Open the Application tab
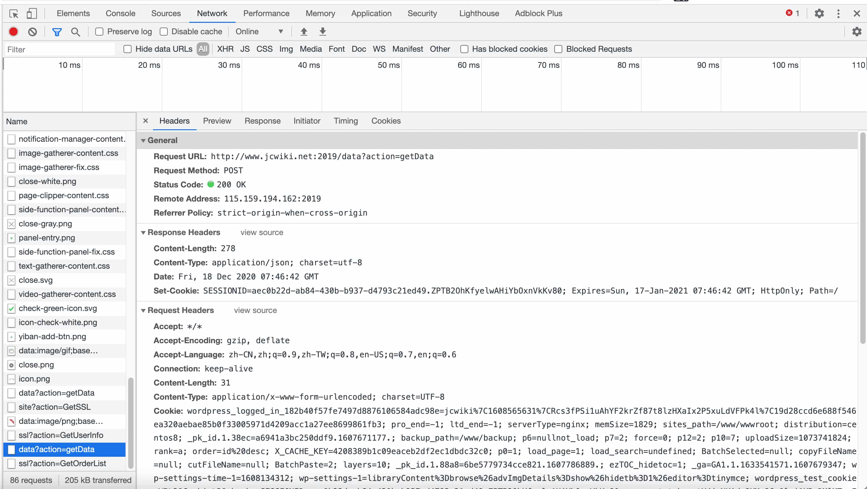Viewport: 867px width, 489px height. click(x=371, y=13)
